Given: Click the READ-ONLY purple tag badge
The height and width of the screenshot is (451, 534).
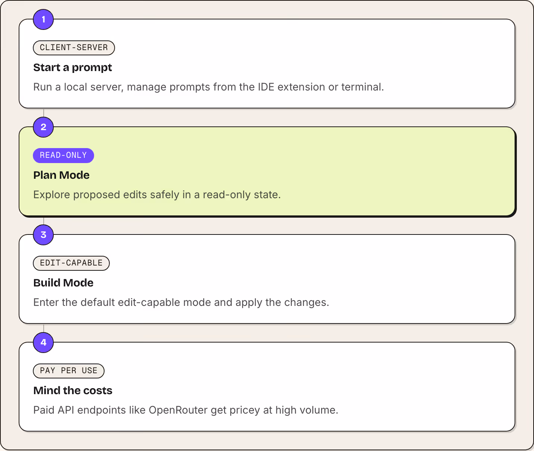Looking at the screenshot, I should 63,155.
